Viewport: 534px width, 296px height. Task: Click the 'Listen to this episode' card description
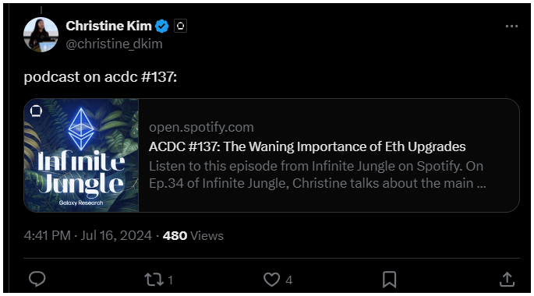click(317, 174)
